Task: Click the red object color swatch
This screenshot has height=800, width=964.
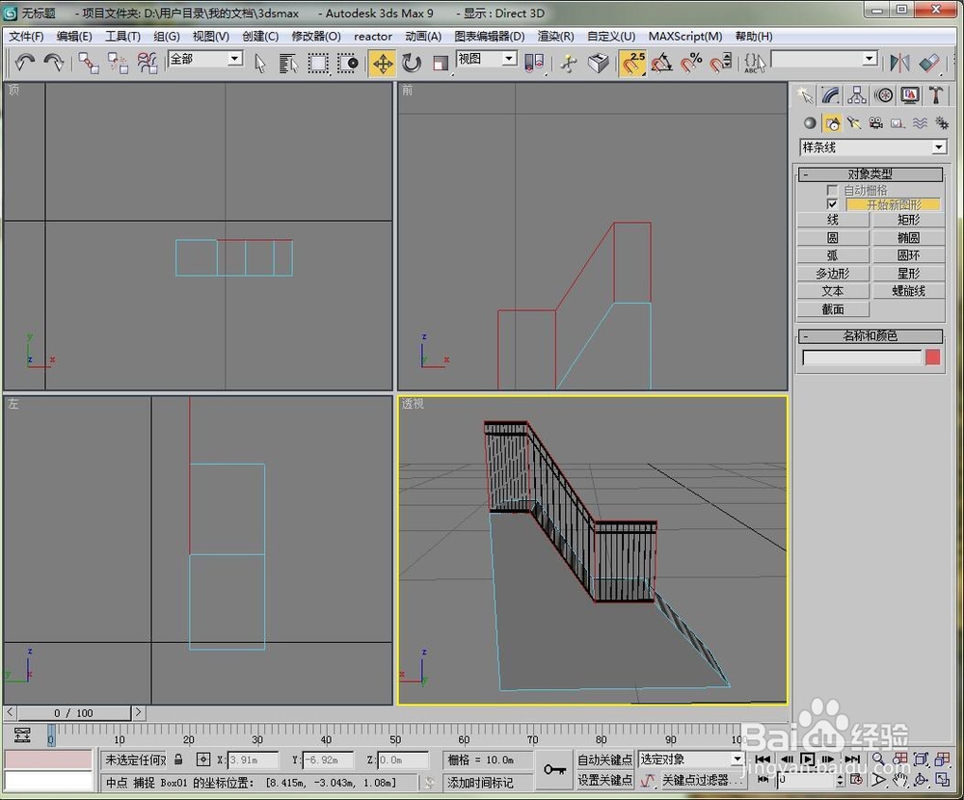Action: coord(932,358)
